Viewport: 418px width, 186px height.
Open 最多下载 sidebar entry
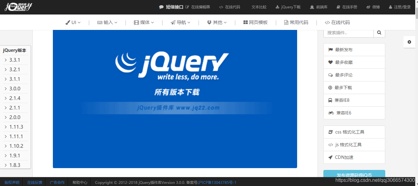(x=354, y=88)
